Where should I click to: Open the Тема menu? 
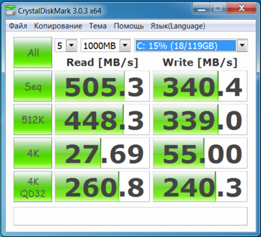click(98, 26)
